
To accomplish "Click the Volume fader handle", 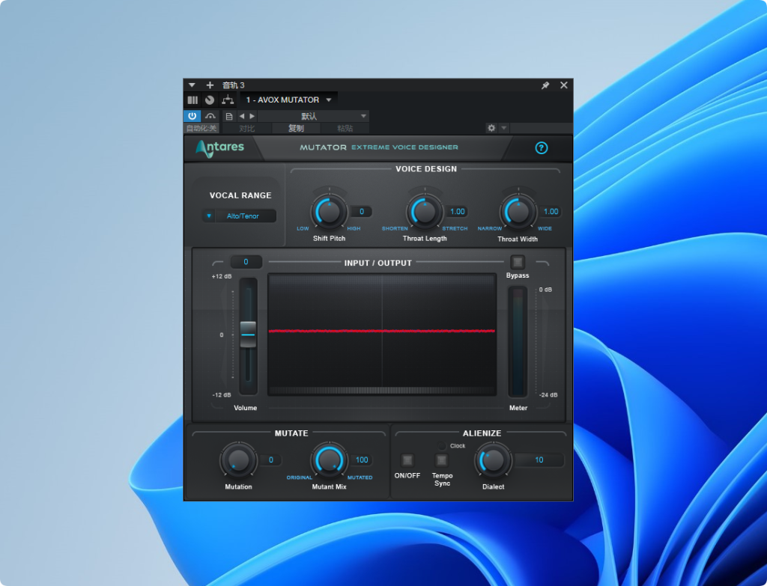I will 248,335.
